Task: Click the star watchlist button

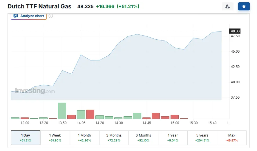Action: (244, 6)
